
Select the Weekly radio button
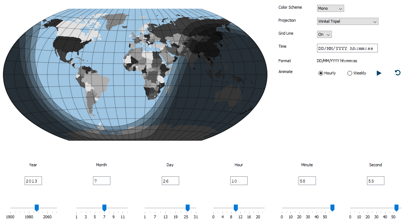[x=357, y=73]
